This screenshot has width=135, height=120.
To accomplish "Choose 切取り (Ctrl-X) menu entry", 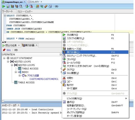I will click(95, 78).
